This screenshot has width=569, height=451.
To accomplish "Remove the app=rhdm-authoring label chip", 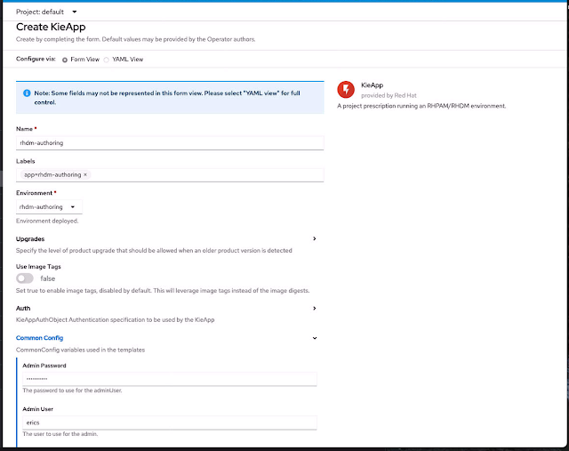I will [x=85, y=174].
